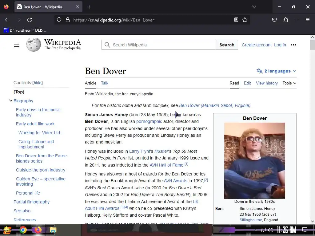Open the Hustler link
315x236 pixels.
click(x=161, y=151)
